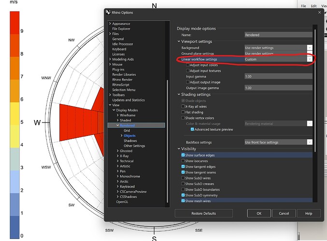Uncheck Show SubD symmetry
Image resolution: width=327 pixels, height=241 pixels.
(x=183, y=195)
